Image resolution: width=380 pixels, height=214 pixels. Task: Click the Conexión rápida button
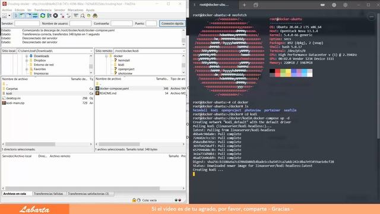point(172,24)
